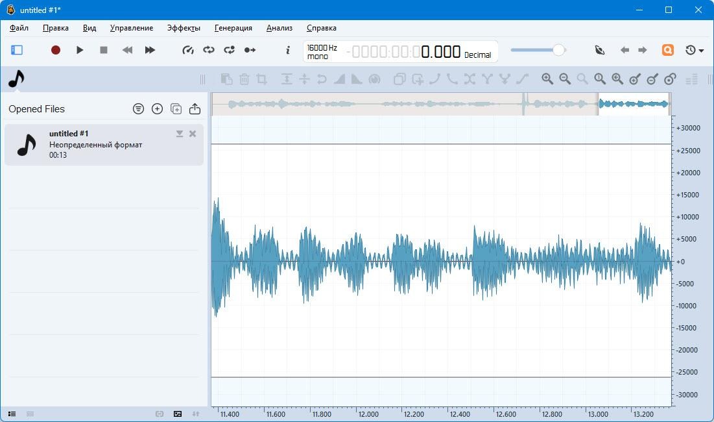Image resolution: width=714 pixels, height=422 pixels.
Task: Click the fast forward icon
Action: pos(150,50)
